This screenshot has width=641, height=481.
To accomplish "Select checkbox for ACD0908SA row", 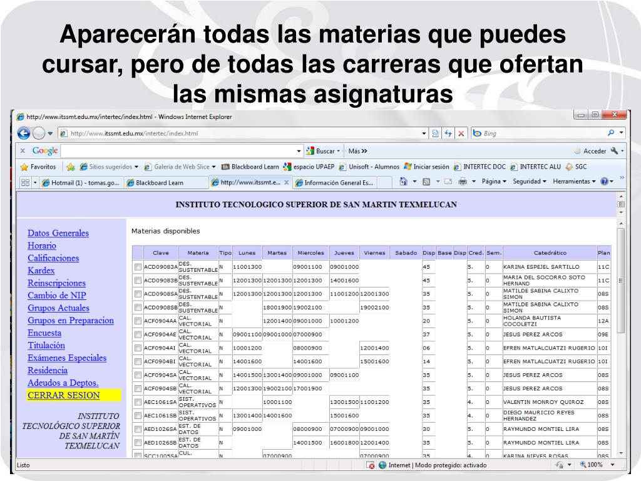I will [x=138, y=294].
